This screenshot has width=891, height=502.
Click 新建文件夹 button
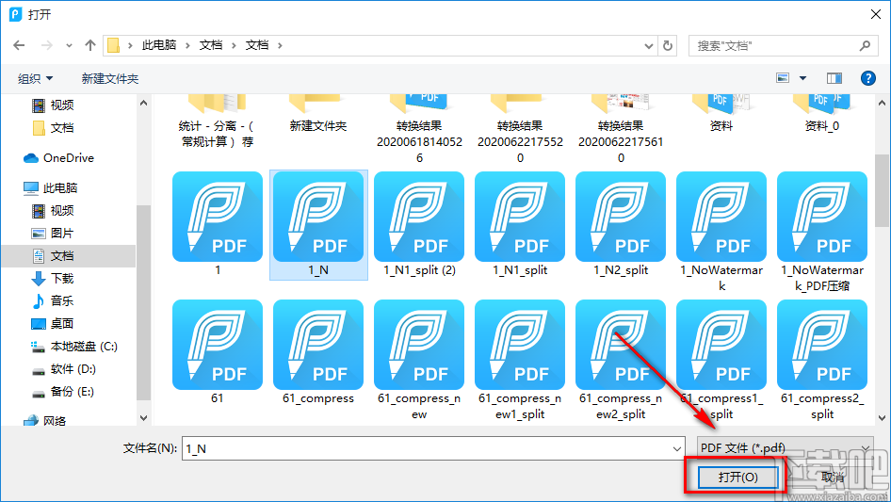coord(109,78)
